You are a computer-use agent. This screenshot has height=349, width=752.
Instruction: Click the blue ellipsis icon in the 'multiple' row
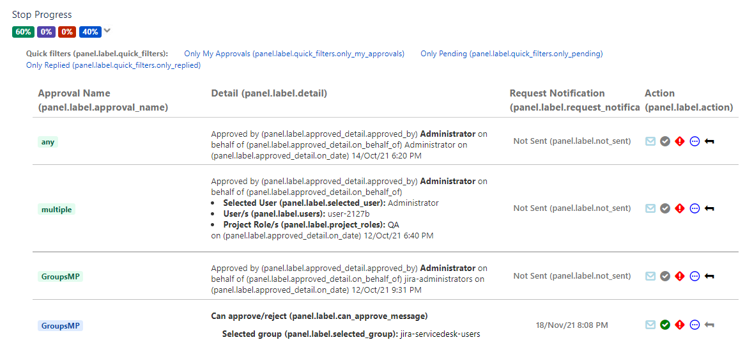(x=695, y=208)
